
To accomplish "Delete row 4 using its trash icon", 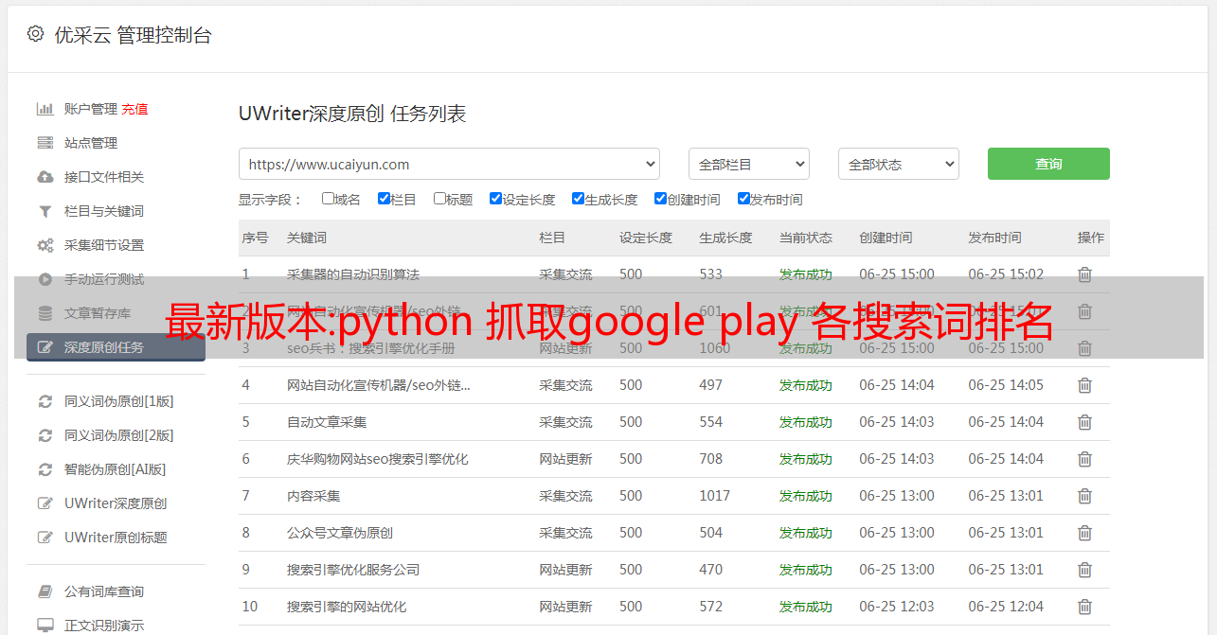I will 1084,385.
